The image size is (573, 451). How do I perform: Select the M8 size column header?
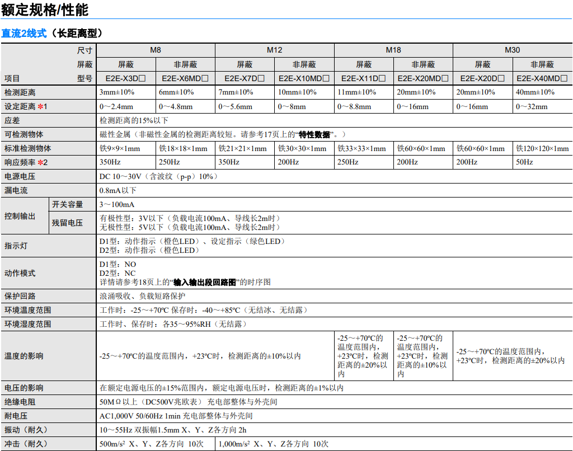pyautogui.click(x=156, y=50)
